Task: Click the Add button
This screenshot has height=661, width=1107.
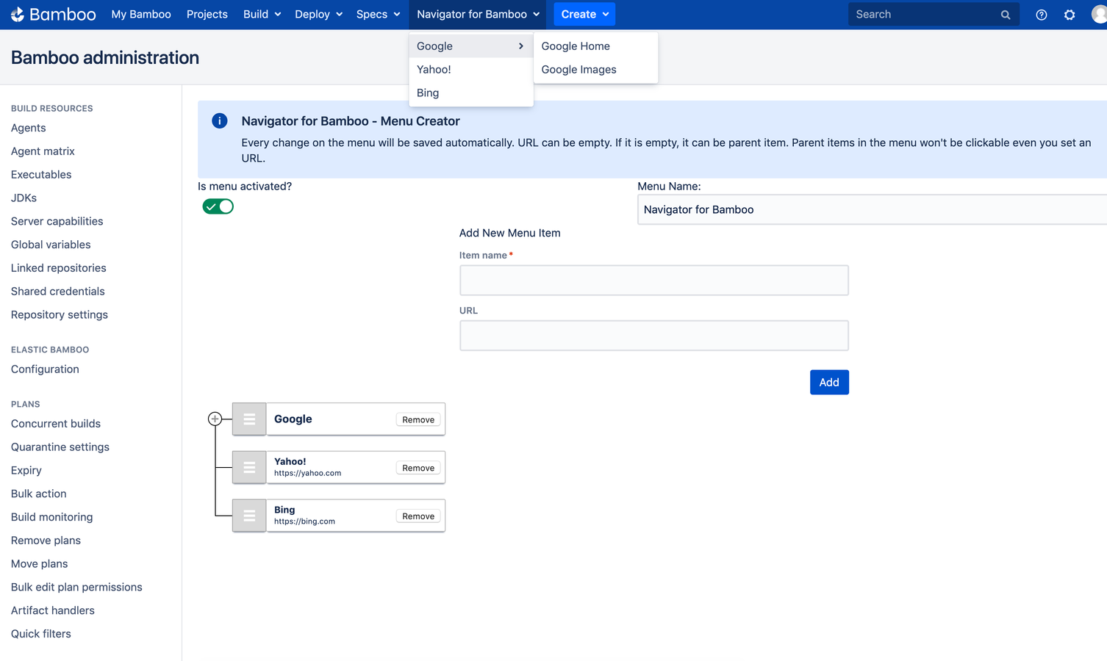Action: 829,382
